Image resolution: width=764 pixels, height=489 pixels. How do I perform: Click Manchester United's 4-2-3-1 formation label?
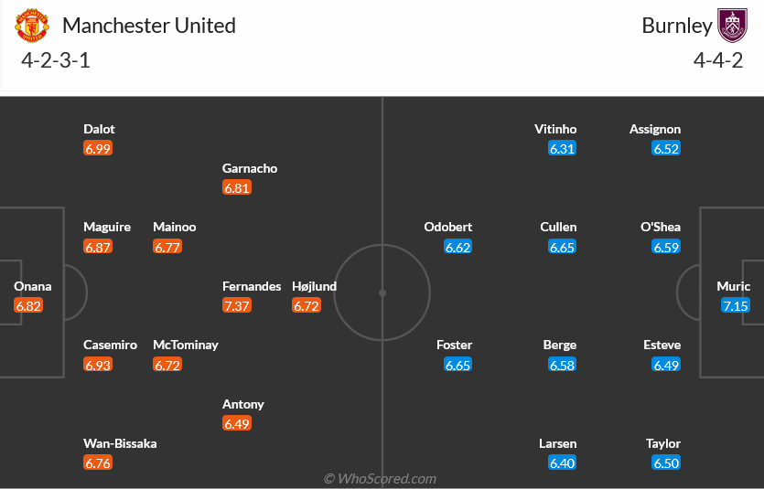[x=55, y=61]
